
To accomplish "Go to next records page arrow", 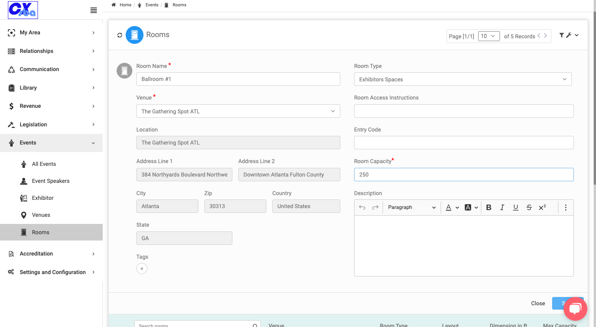I will [545, 36].
